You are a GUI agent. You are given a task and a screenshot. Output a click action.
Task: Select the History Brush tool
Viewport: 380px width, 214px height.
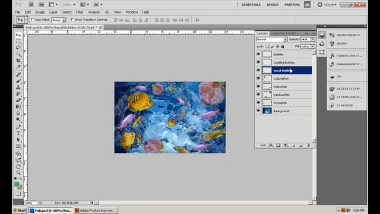click(x=18, y=94)
